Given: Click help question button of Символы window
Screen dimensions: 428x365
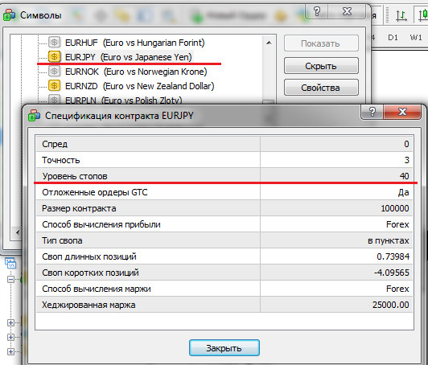Looking at the screenshot, I should (317, 11).
